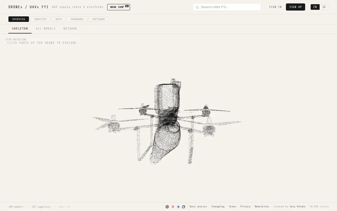Click the SIGN IN link
The height and width of the screenshot is (211, 337).
click(275, 7)
